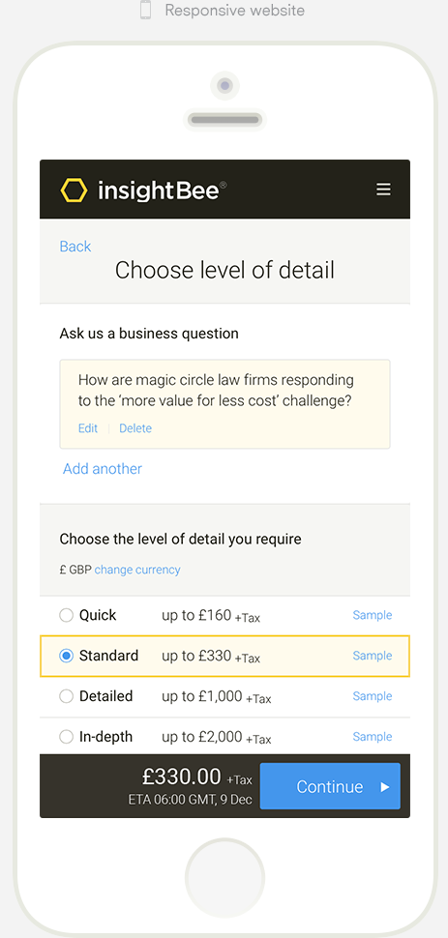
Task: Tap the phone home button circle
Action: (x=224, y=878)
